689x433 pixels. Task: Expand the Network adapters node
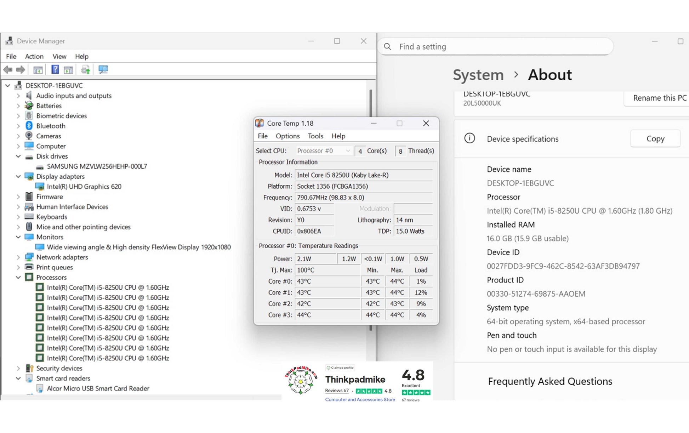tap(18, 257)
